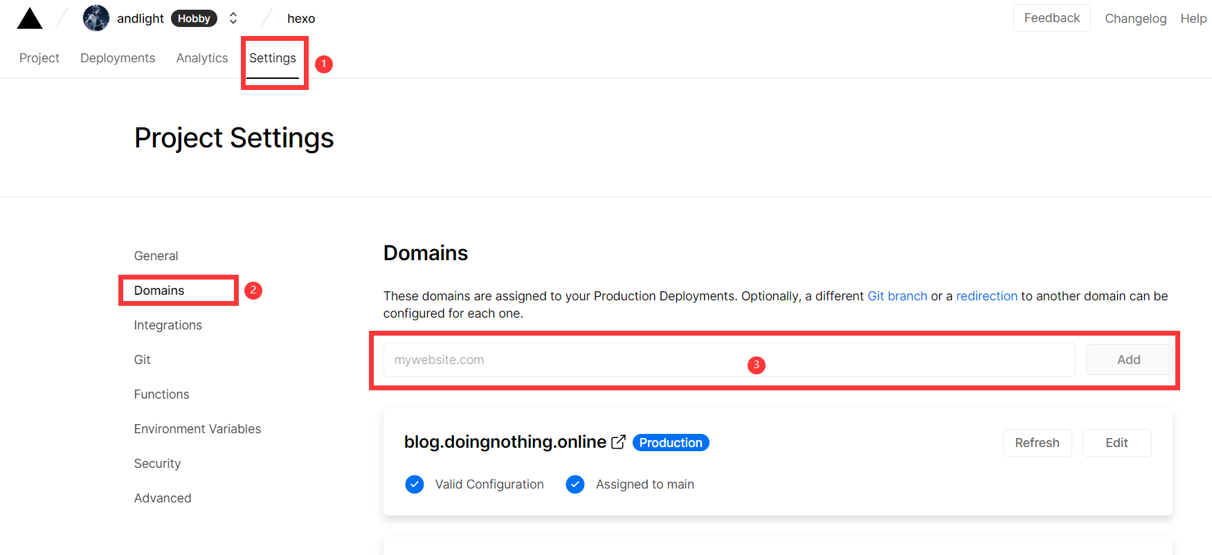Screen dimensions: 1212x555
Task: Edit the blog.doingnothing.online domain
Action: [x=1116, y=443]
